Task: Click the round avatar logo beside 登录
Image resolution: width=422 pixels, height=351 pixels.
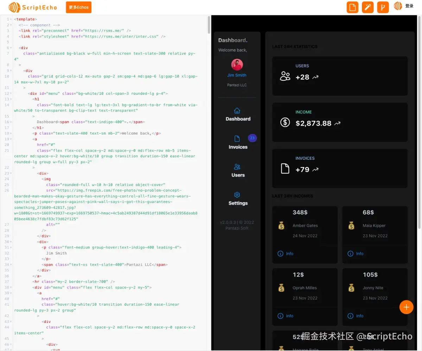Action: [x=398, y=6]
